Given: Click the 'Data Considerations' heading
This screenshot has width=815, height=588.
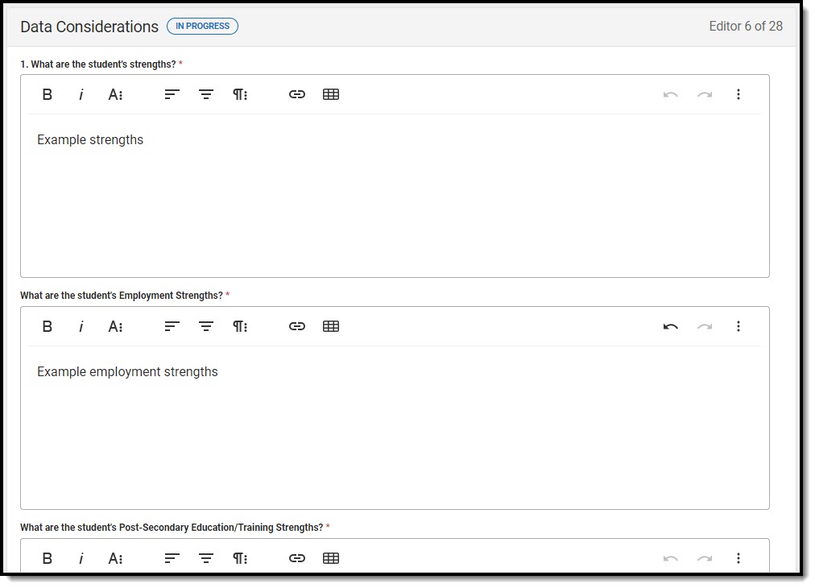Looking at the screenshot, I should [x=89, y=27].
